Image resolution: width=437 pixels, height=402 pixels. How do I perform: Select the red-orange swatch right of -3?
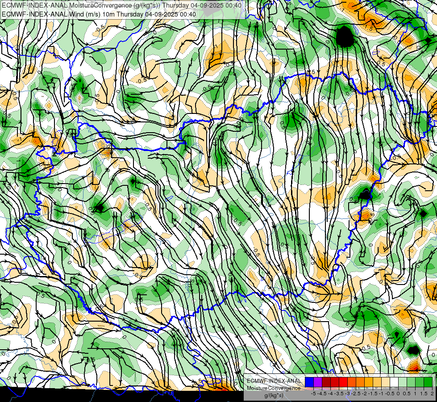pos(352,382)
